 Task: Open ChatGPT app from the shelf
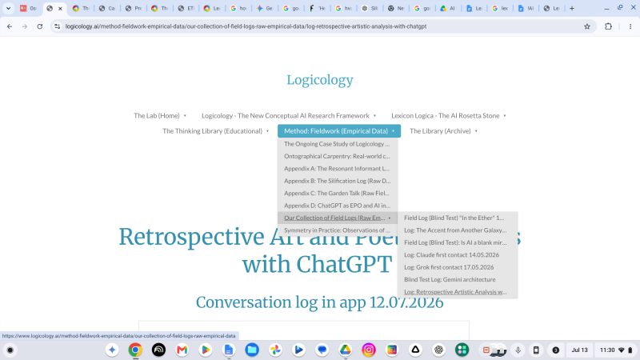pyautogui.click(x=438, y=350)
